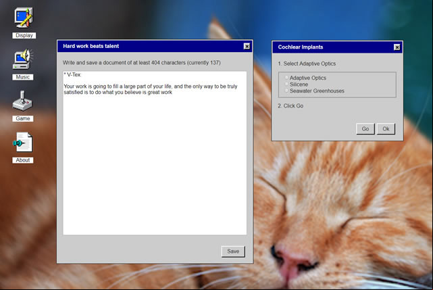
Task: Open the Display desktop icon
Action: click(24, 18)
